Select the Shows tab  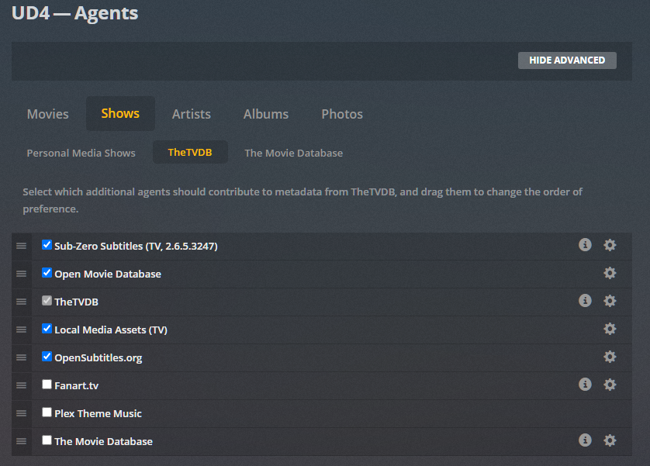click(120, 113)
